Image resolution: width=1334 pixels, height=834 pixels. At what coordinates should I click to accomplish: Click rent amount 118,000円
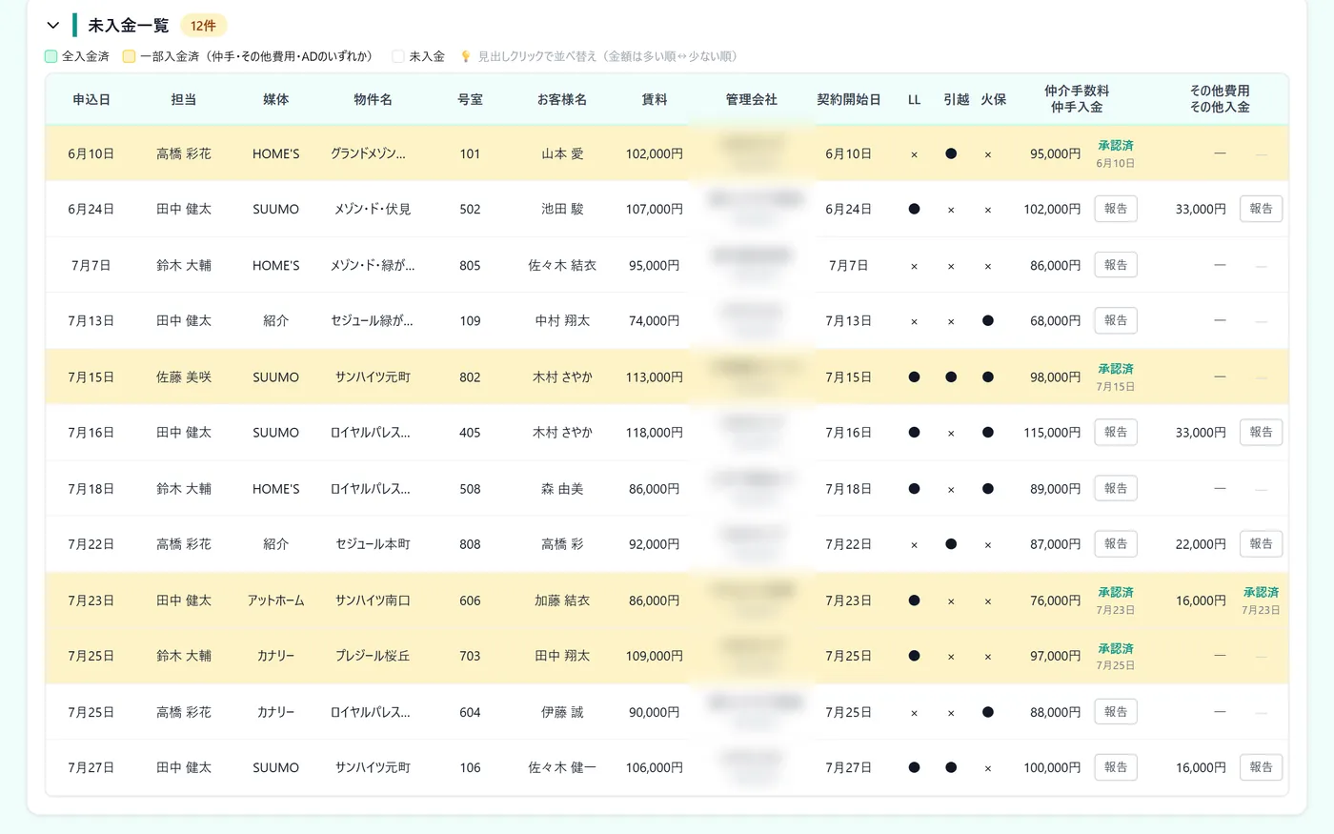(x=655, y=433)
